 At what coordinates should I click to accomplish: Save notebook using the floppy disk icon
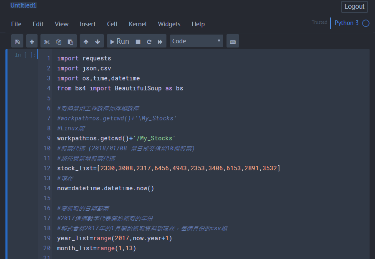[17, 41]
